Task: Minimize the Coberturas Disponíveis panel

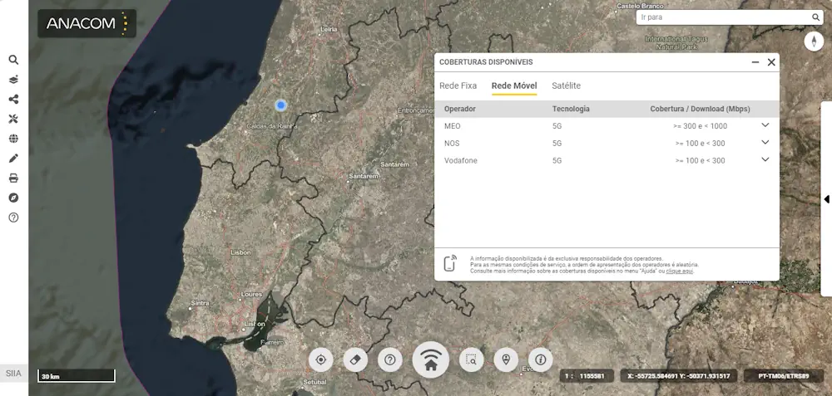Action: point(755,62)
